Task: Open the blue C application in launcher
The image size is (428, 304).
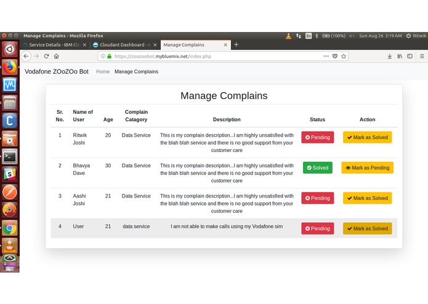Action: (x=10, y=121)
